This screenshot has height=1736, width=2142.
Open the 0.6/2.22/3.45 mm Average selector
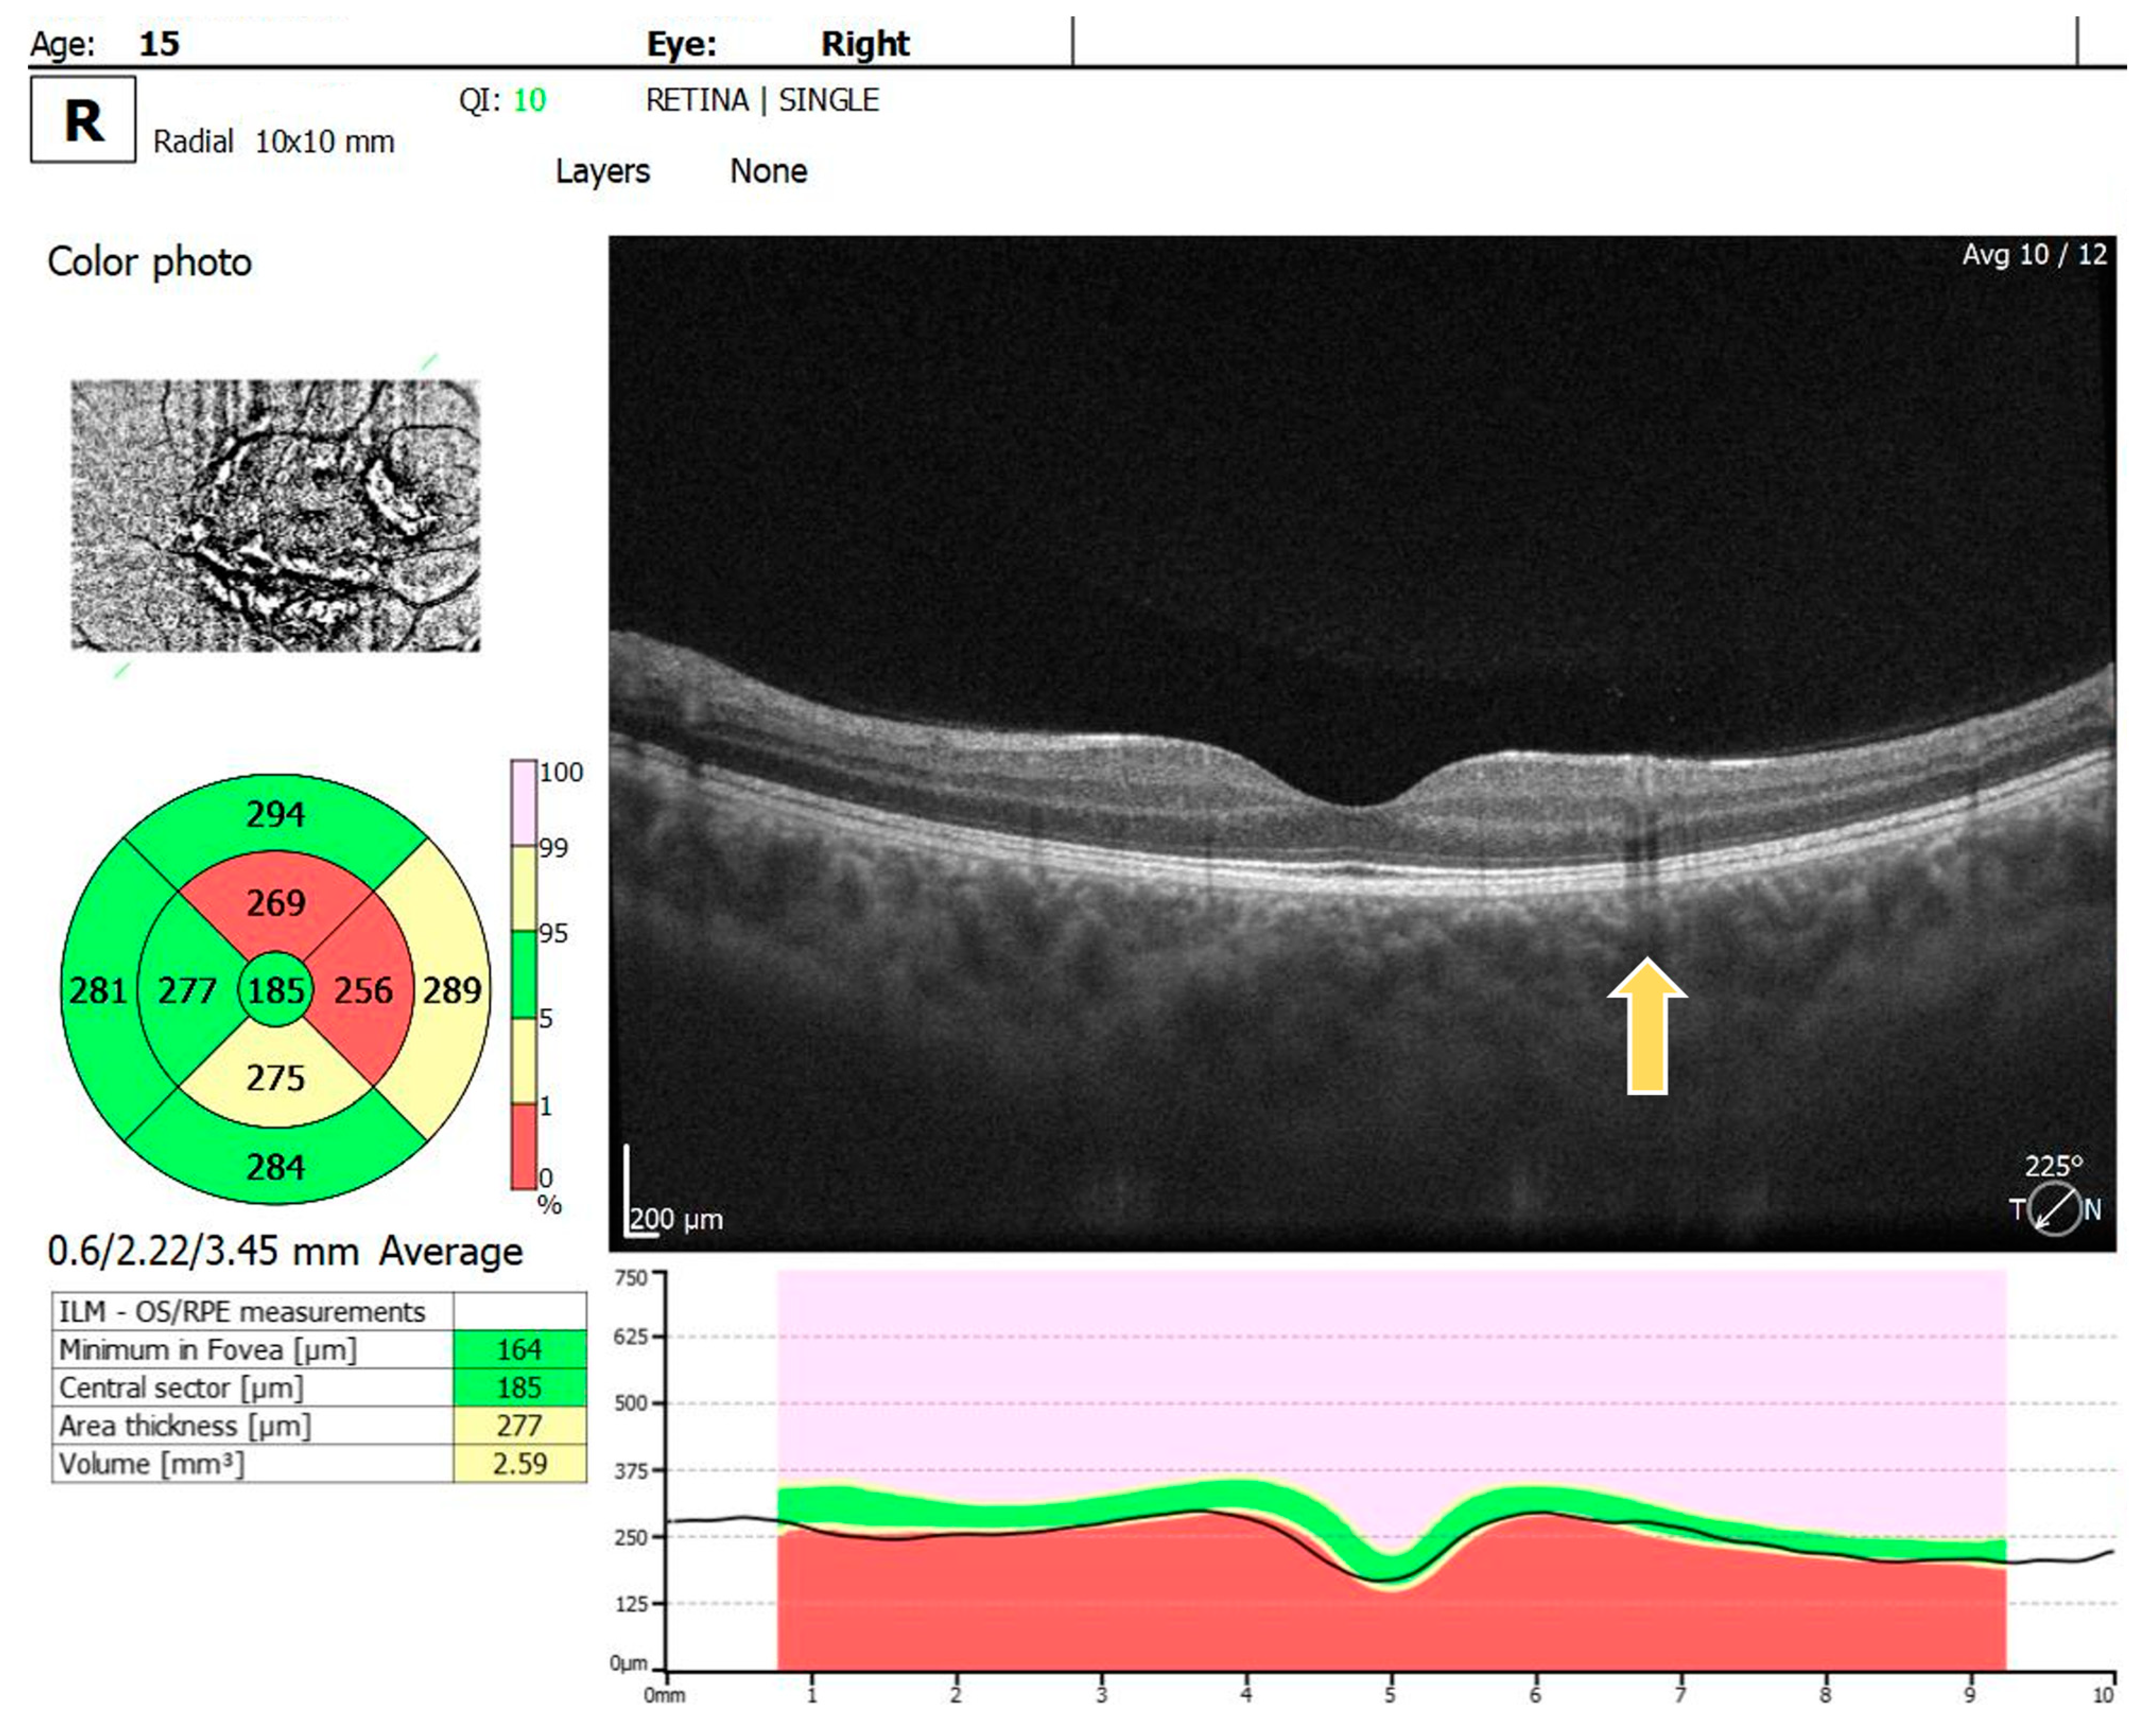pyautogui.click(x=285, y=1251)
